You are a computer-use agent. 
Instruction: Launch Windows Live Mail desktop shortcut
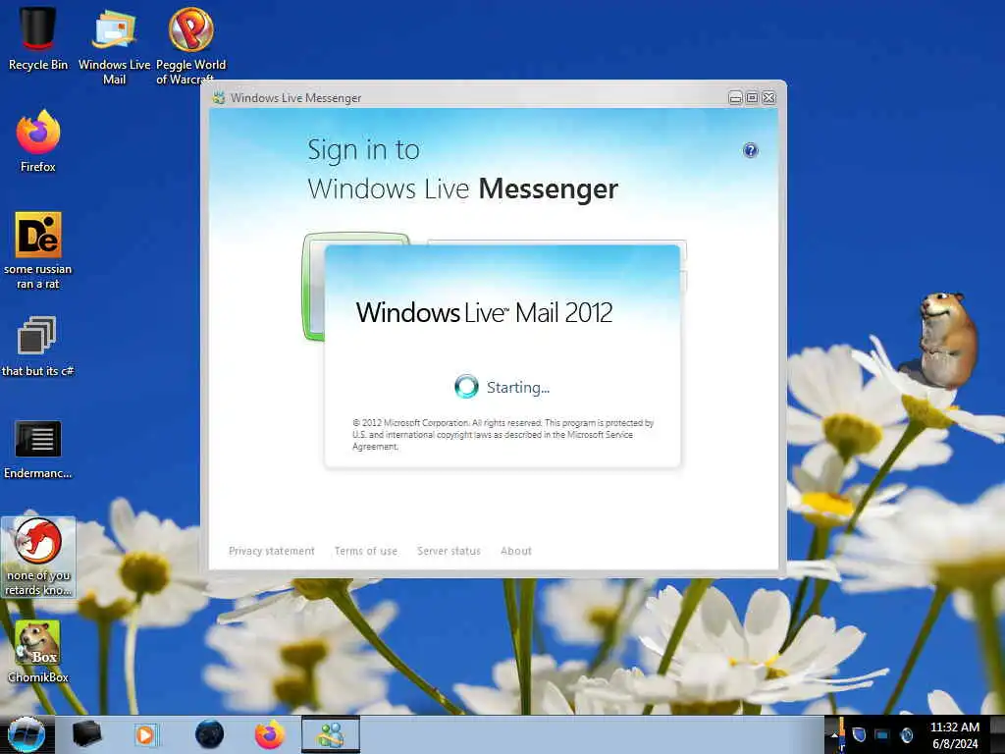coord(114,45)
